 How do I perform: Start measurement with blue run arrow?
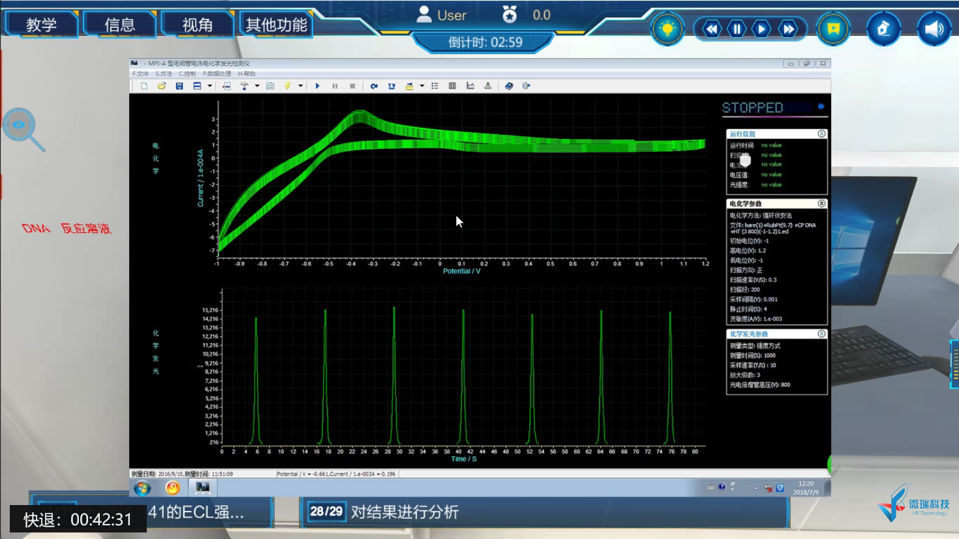(318, 86)
